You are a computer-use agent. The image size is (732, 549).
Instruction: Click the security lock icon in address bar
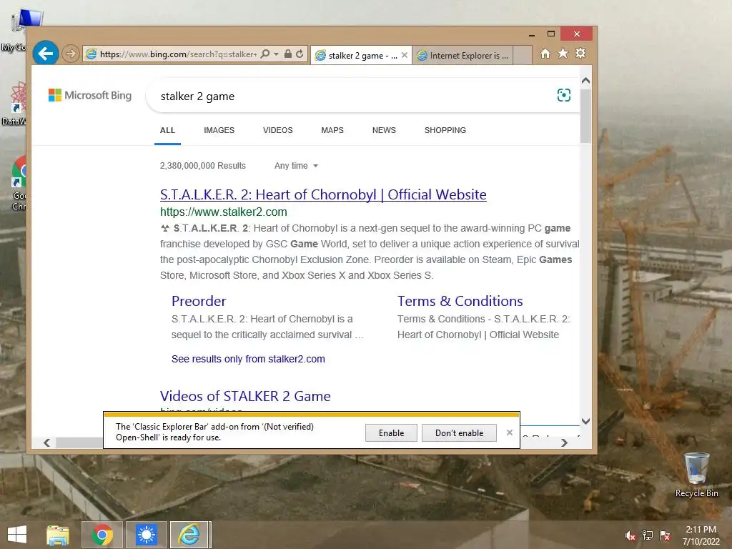[x=288, y=54]
